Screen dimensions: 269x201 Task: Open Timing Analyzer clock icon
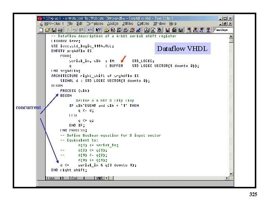click(132, 30)
